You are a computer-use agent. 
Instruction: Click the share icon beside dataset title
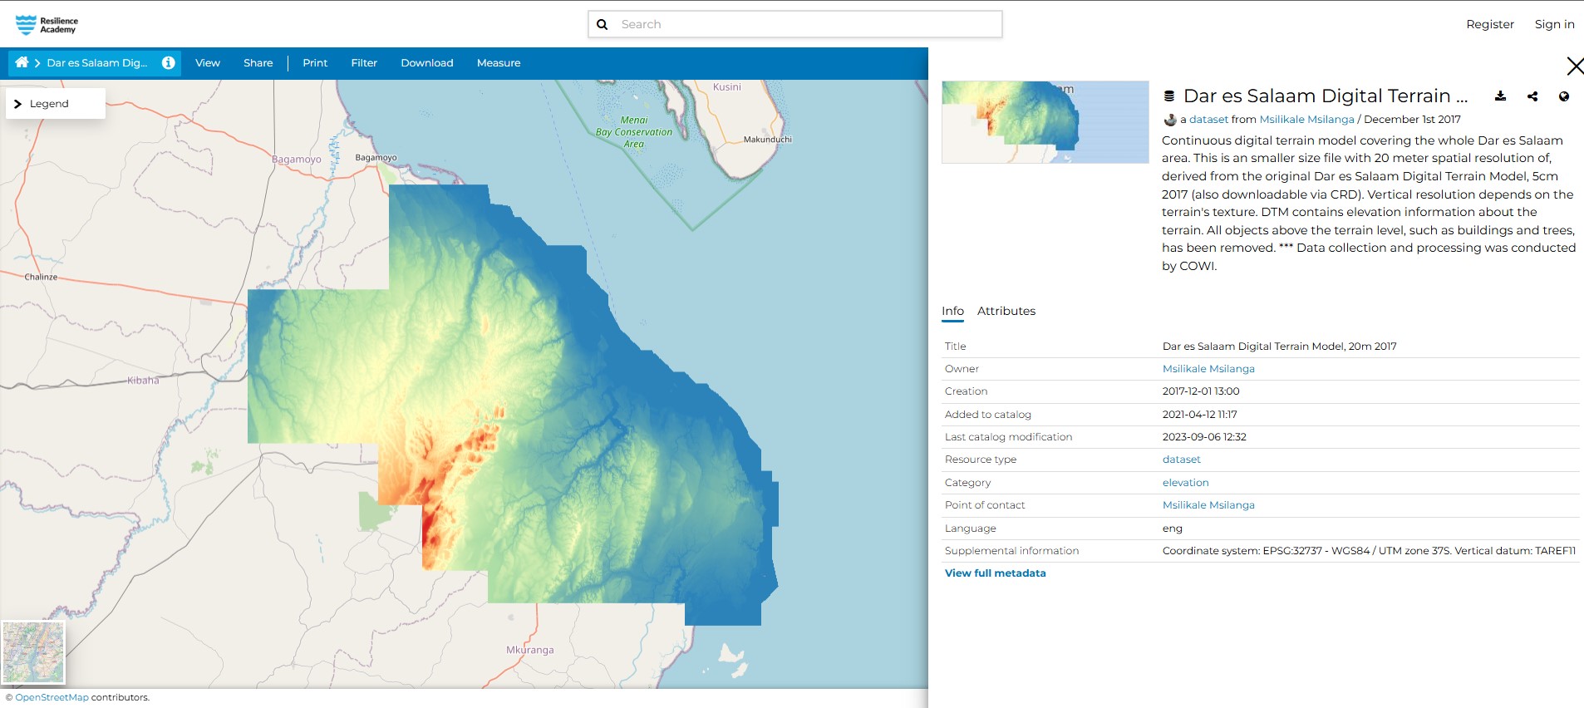1532,96
